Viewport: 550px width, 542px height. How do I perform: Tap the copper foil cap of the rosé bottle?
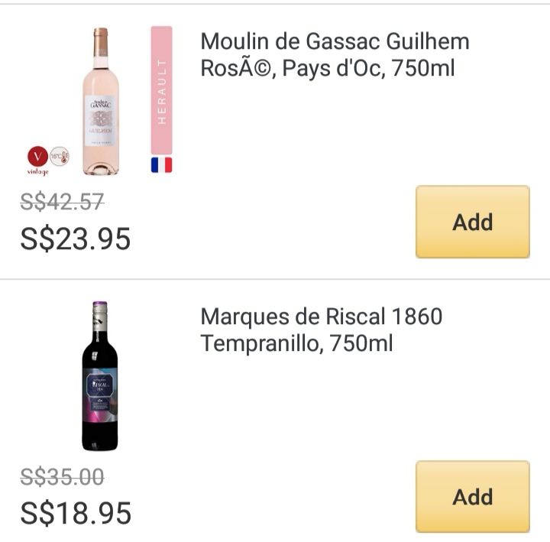(x=100, y=38)
